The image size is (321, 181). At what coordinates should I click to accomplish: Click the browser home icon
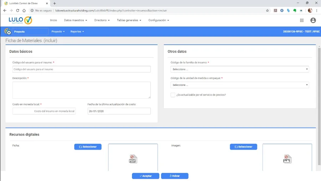pyautogui.click(x=24, y=10)
